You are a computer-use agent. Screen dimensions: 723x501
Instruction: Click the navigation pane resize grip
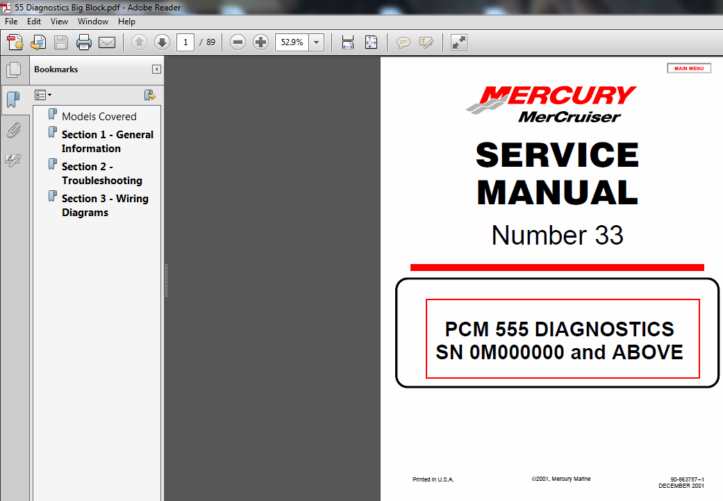pyautogui.click(x=166, y=280)
